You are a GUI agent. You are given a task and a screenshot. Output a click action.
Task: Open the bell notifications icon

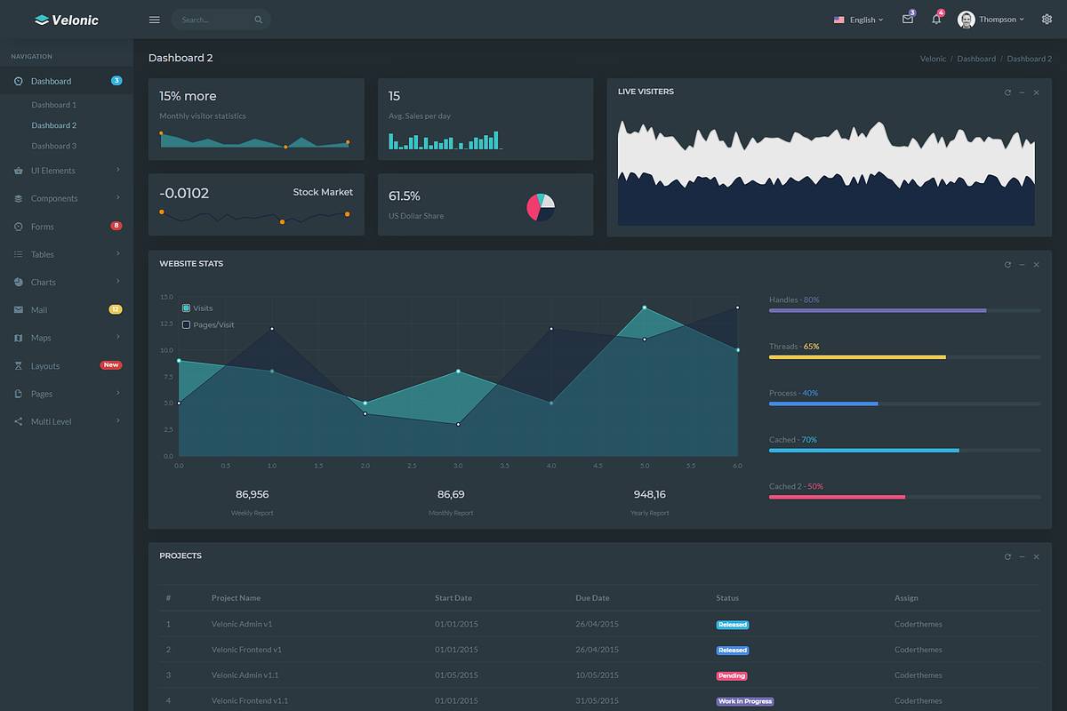[x=936, y=19]
